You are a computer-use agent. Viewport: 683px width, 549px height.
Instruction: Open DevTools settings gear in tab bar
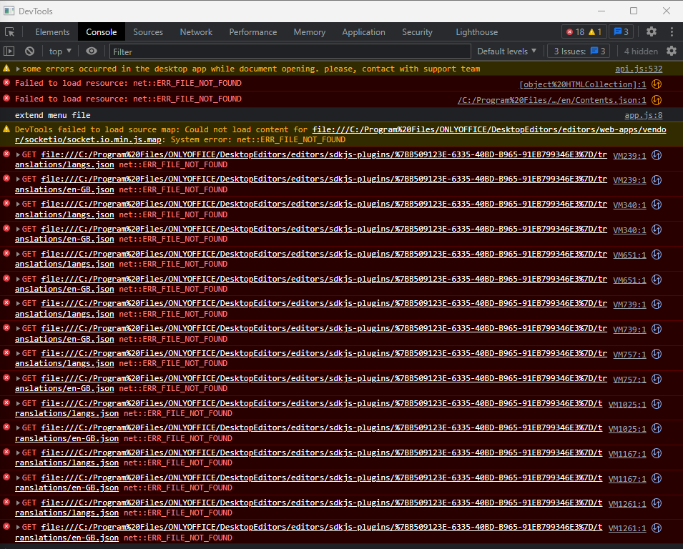point(652,31)
